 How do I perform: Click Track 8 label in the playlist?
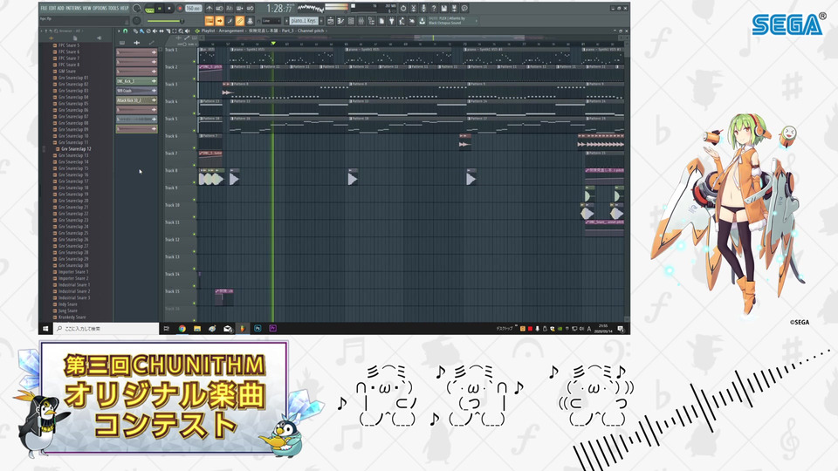171,170
